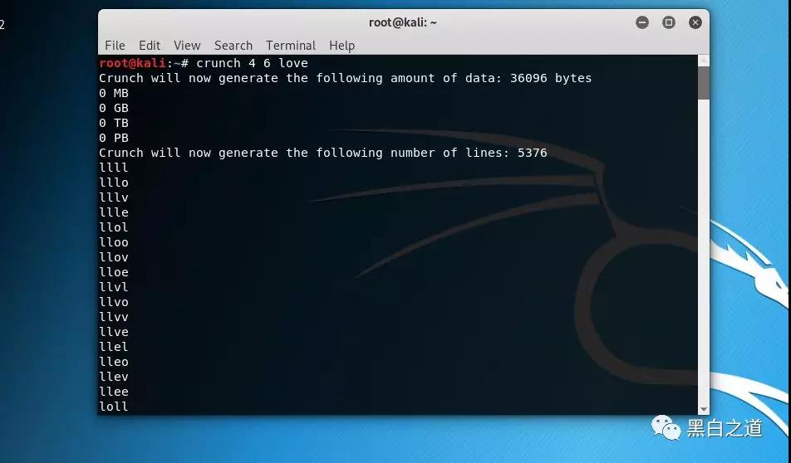Click the 'llvv' output line
Viewport: 791px width, 463px height.
pyautogui.click(x=114, y=317)
